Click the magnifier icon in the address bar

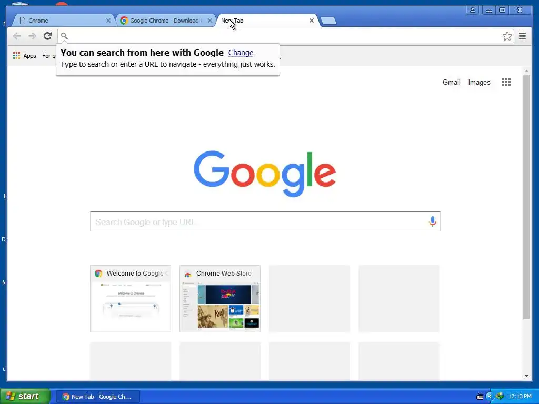(64, 36)
